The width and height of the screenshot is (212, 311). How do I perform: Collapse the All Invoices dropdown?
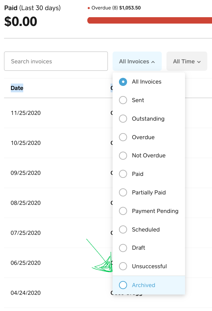pyautogui.click(x=137, y=61)
